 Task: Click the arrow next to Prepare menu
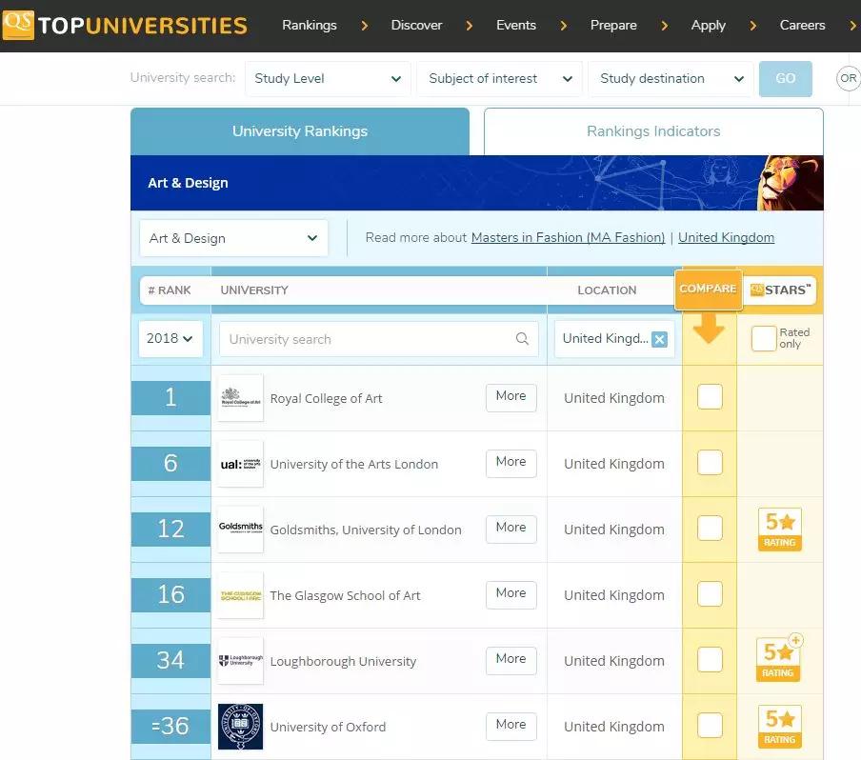[665, 26]
